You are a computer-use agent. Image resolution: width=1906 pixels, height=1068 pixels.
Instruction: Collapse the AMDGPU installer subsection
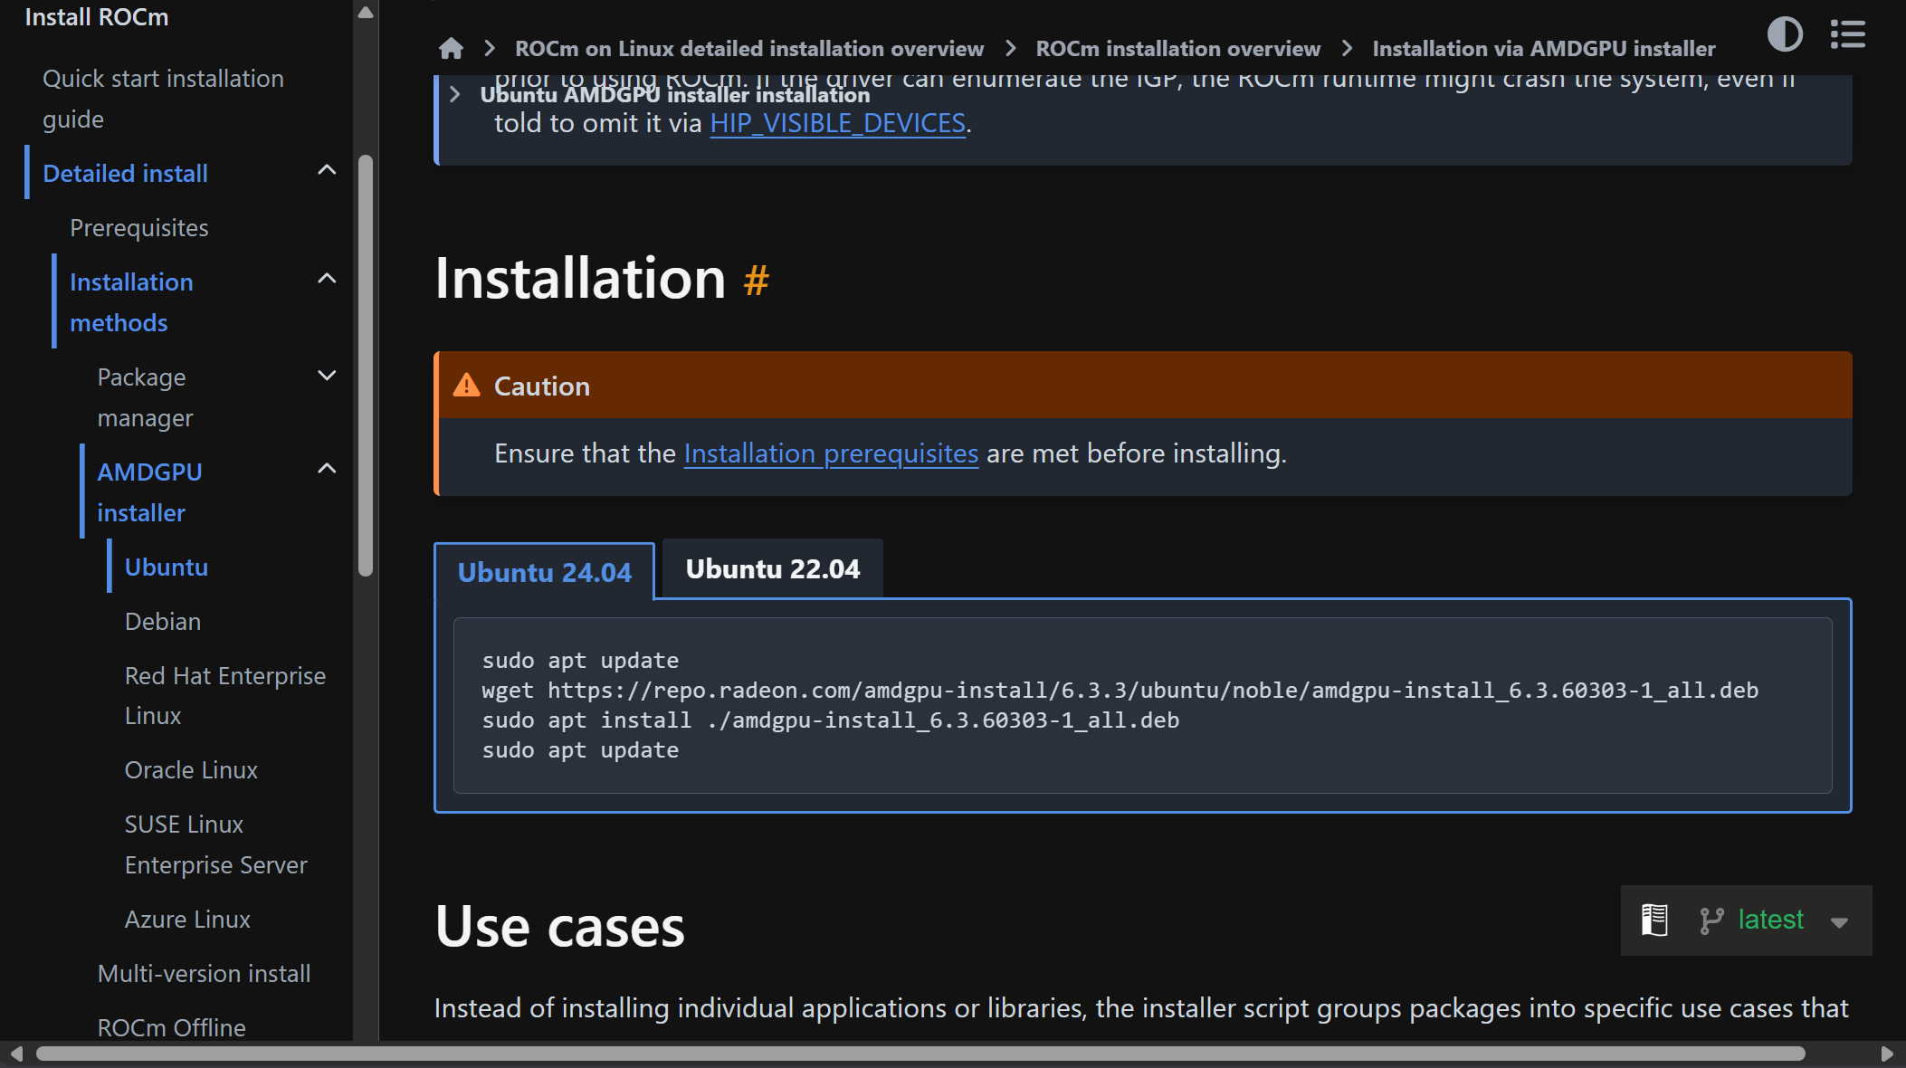[327, 469]
